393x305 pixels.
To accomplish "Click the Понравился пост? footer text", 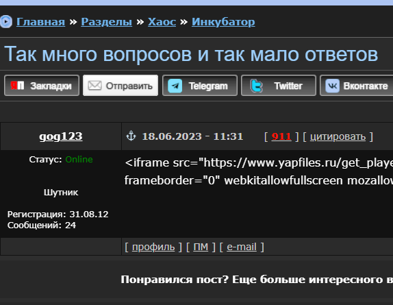I will (257, 279).
